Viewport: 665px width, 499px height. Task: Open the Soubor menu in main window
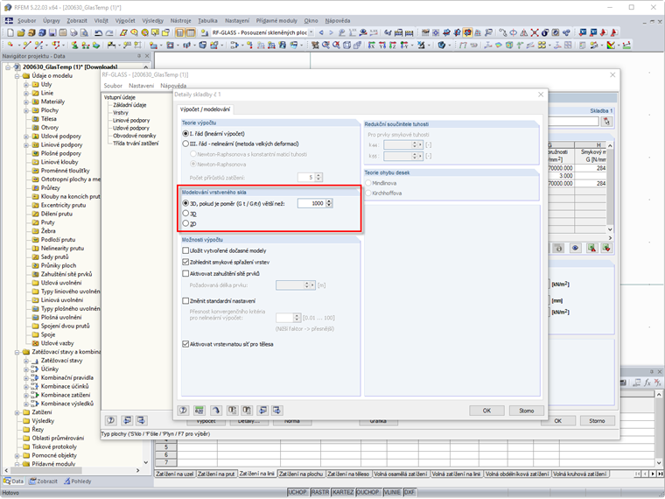pyautogui.click(x=27, y=20)
